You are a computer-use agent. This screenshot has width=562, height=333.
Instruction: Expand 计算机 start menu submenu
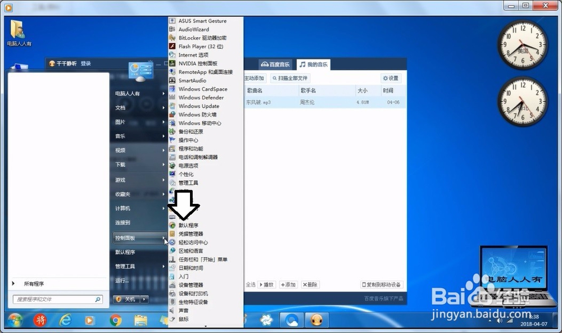(140, 208)
